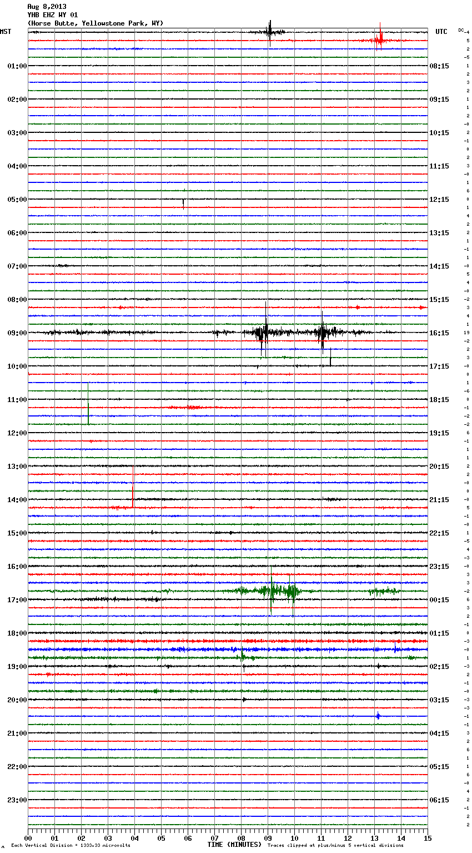Click the red spike just above 14:00 trace
Screen dimensions: 472x853
(133, 493)
